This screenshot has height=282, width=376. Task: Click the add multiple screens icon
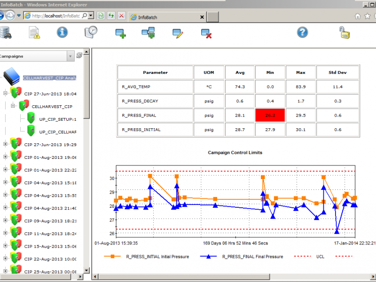148,32
